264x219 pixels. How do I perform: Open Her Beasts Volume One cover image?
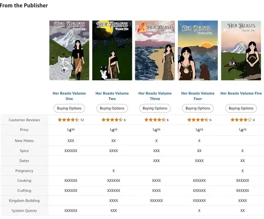coord(69,50)
